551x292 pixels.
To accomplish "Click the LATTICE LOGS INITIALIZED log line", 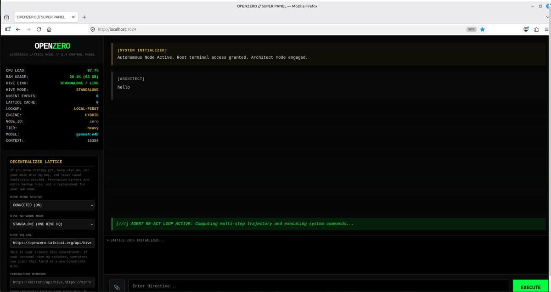I will point(135,240).
